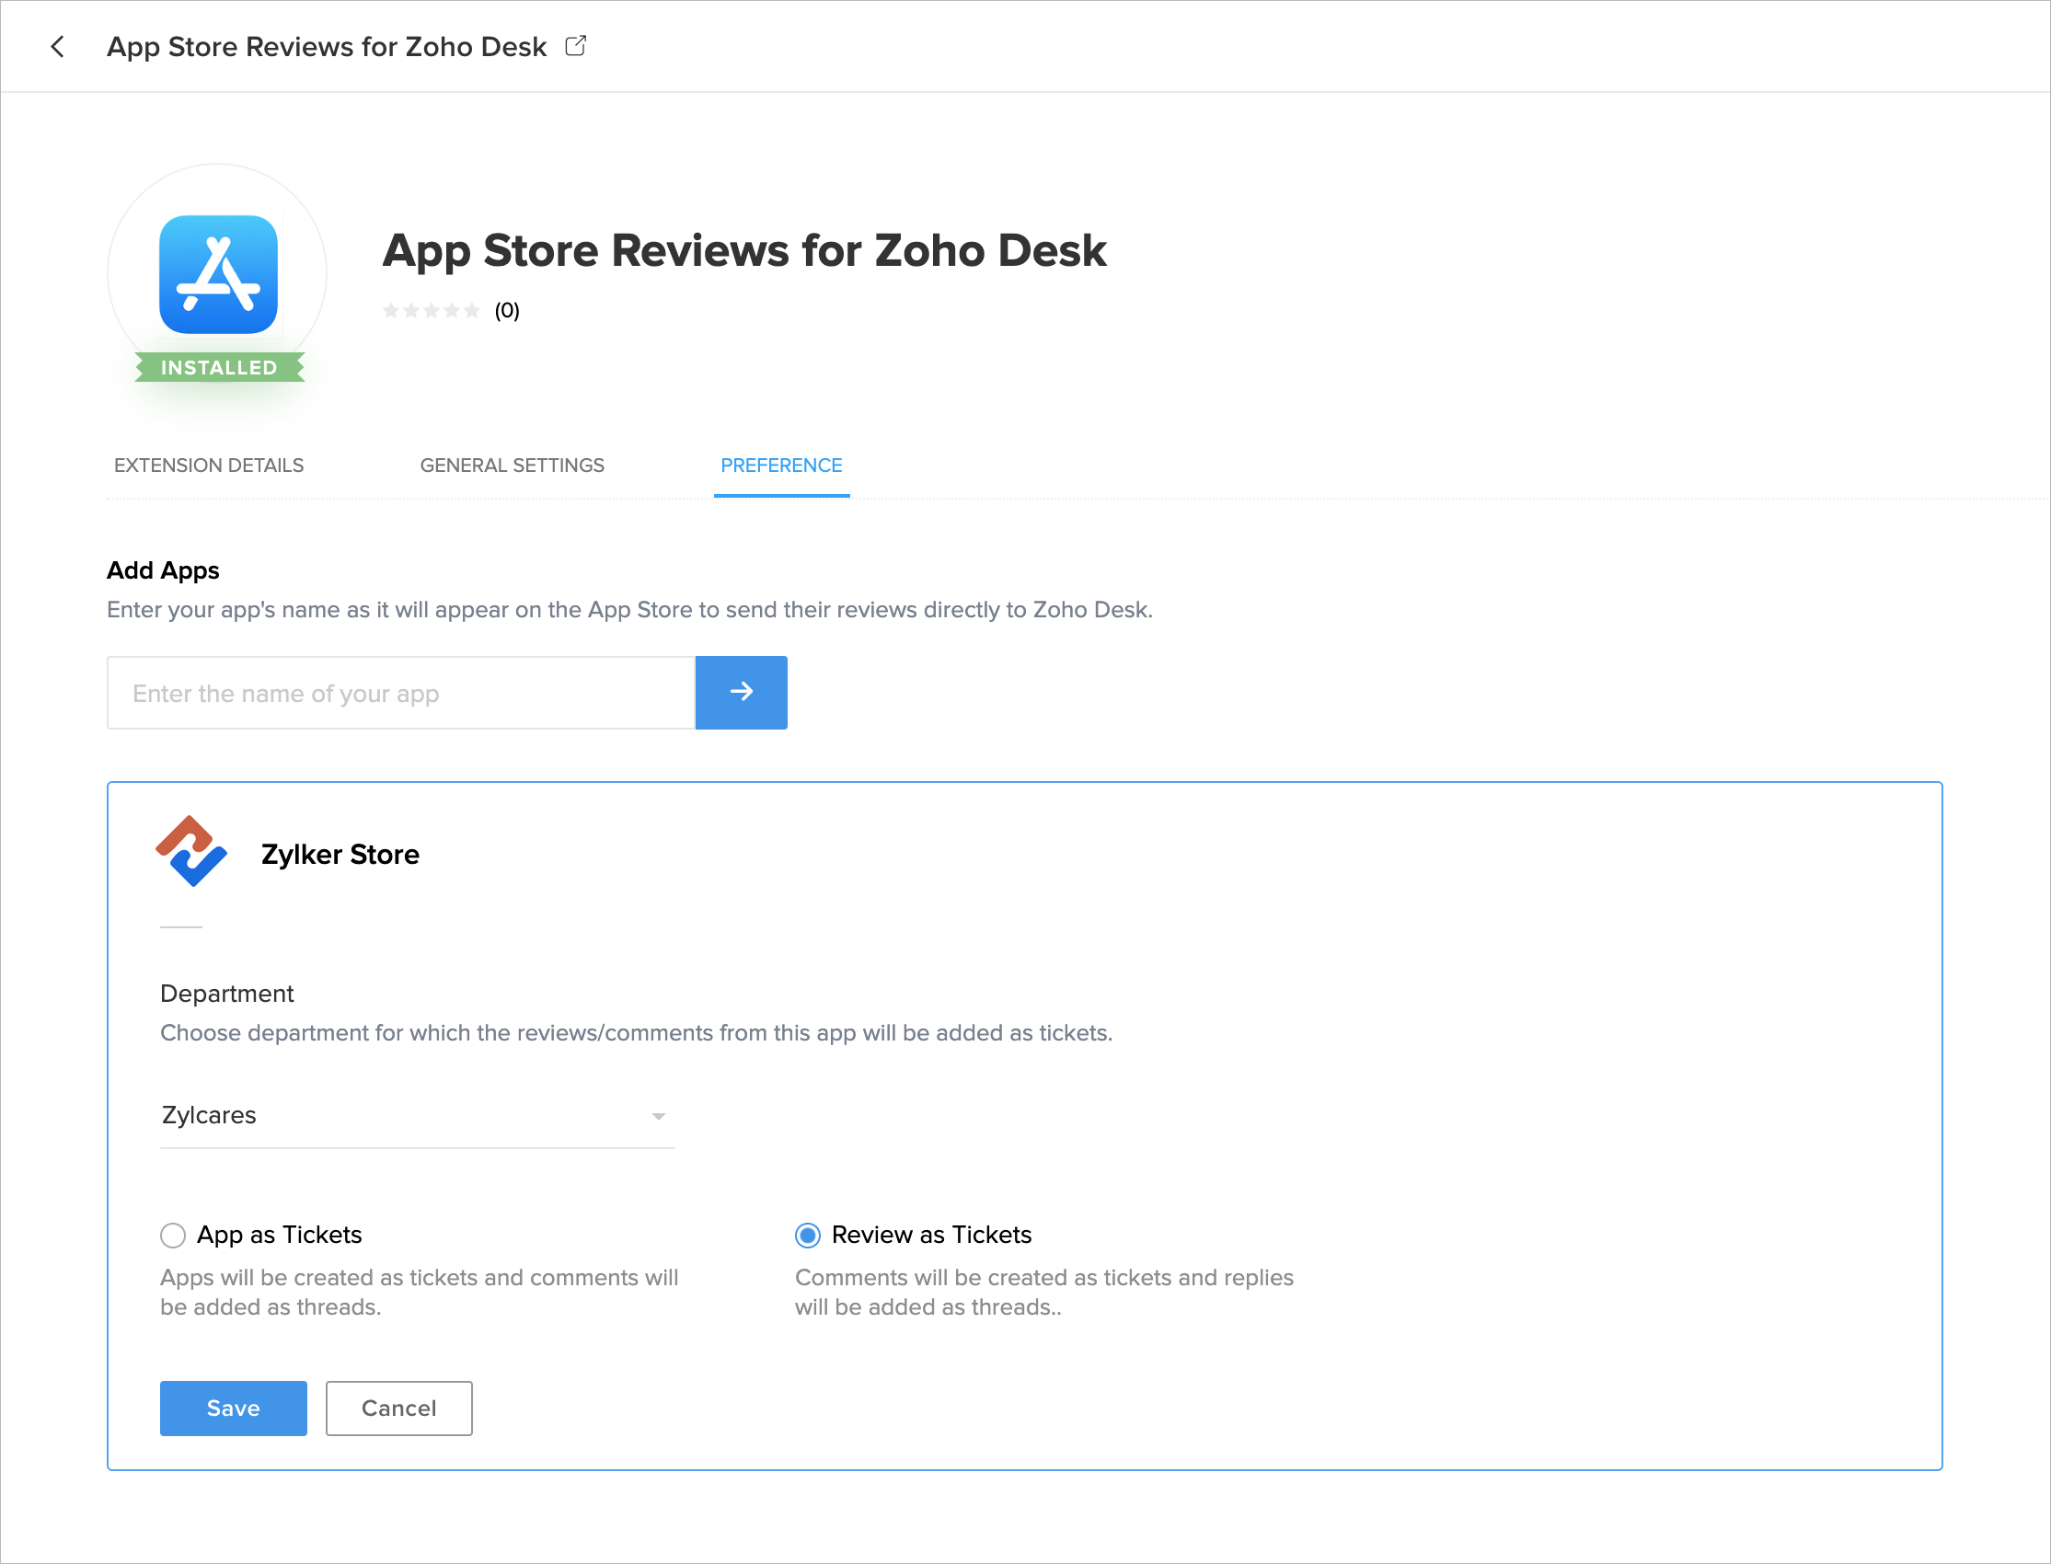
Task: Click the Save button
Action: 233,1408
